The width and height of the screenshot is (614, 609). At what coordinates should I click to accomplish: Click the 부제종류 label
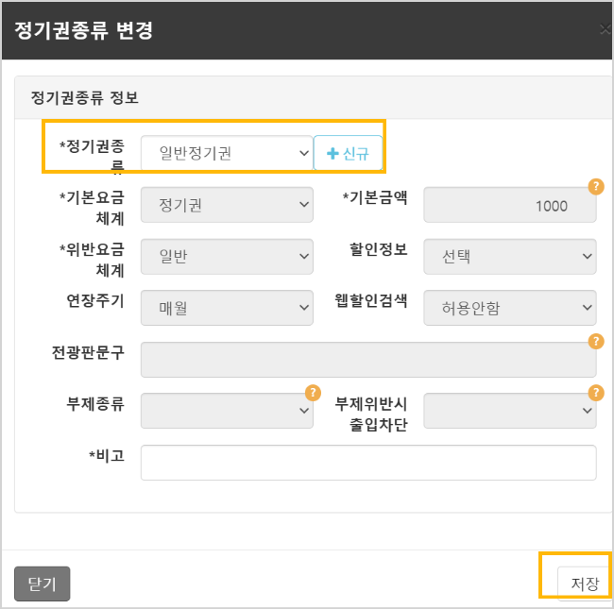click(95, 403)
